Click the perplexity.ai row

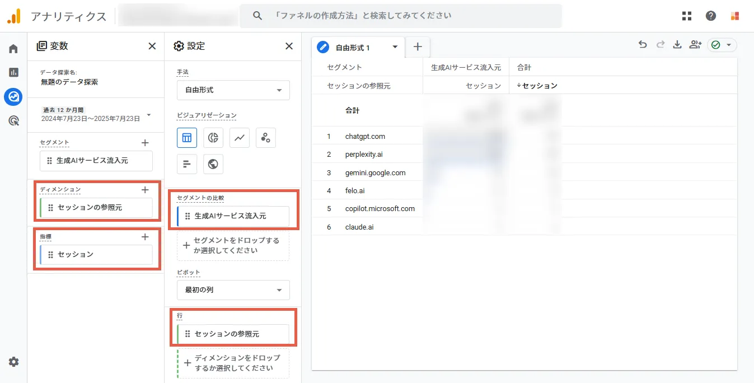(x=364, y=154)
